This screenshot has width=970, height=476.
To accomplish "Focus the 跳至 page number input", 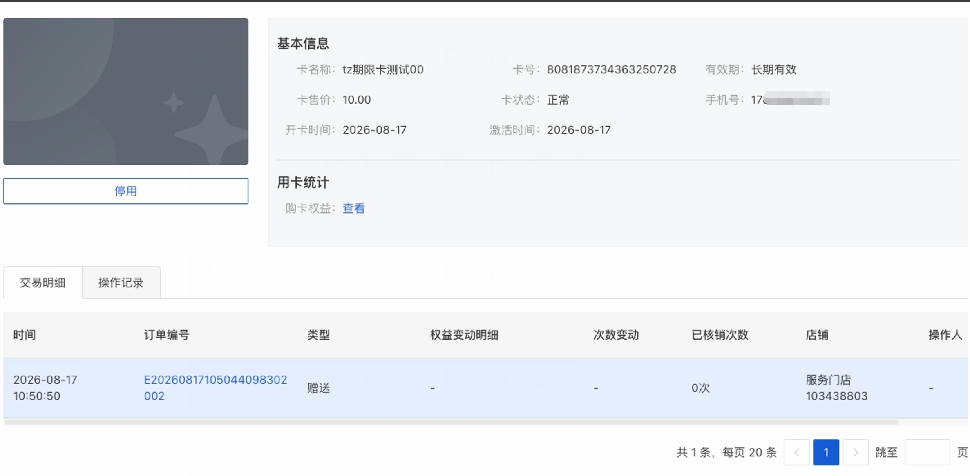I will (x=927, y=452).
